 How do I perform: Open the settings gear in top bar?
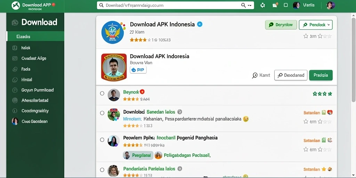[263, 5]
